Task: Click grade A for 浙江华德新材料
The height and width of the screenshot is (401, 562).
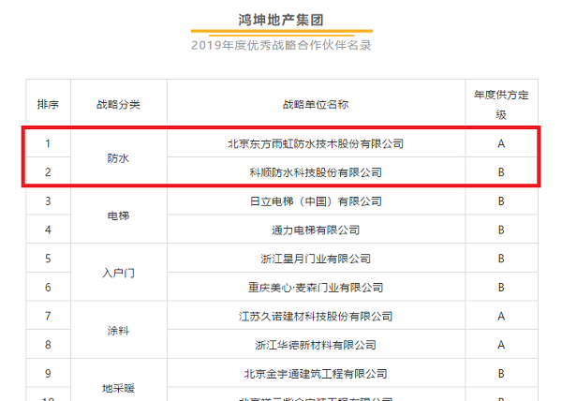Action: click(501, 345)
